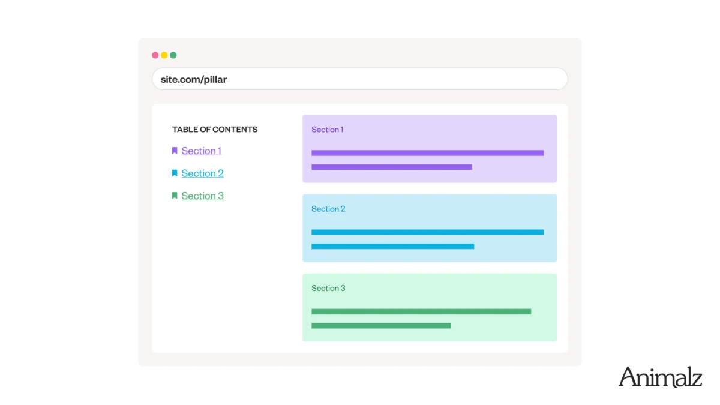This screenshot has width=720, height=405.
Task: Select the Section 3 title in green panel
Action: (328, 288)
